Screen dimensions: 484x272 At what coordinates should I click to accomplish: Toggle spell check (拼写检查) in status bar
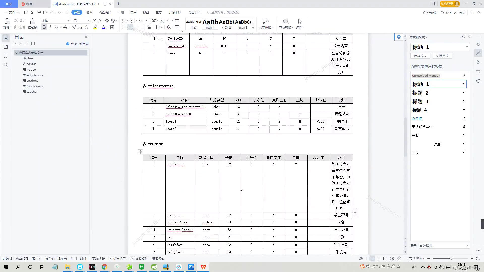[x=117, y=258]
